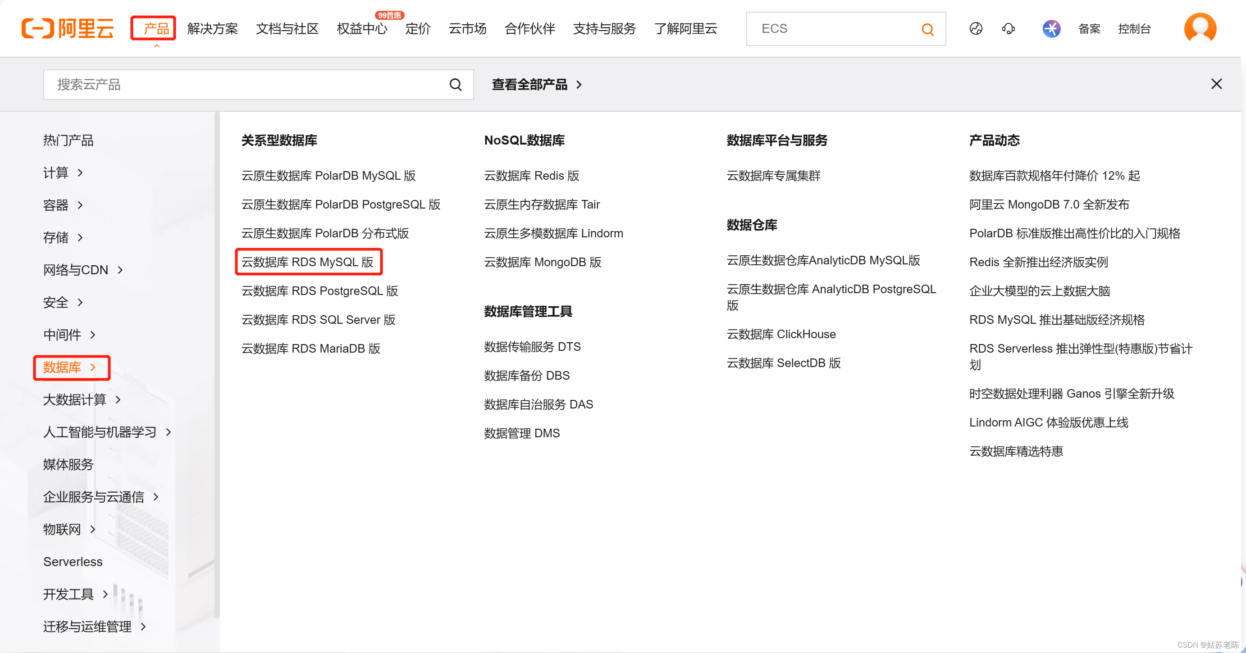
Task: Expand the 物联网 category
Action: pos(70,529)
